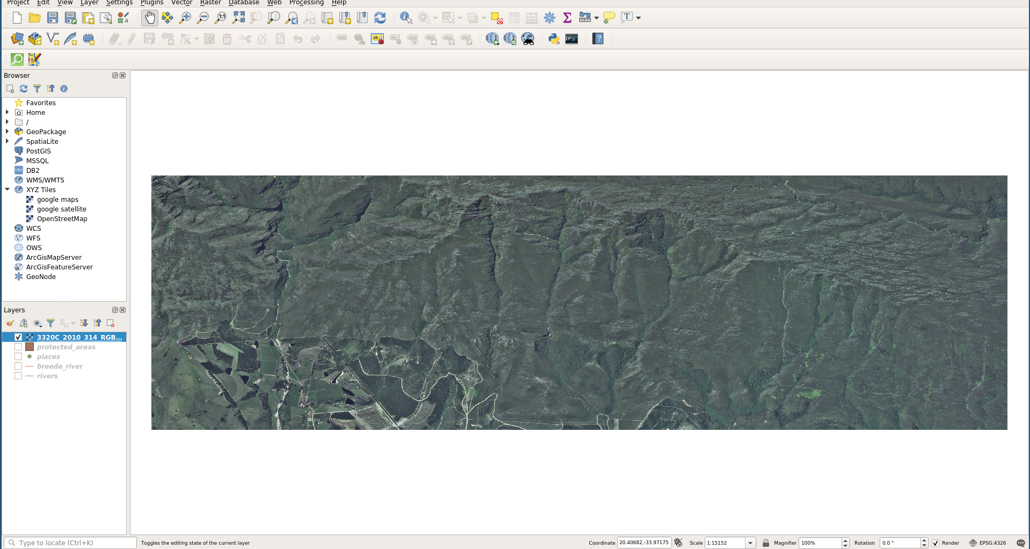
Task: Activate the Pan Map tool
Action: pyautogui.click(x=149, y=18)
